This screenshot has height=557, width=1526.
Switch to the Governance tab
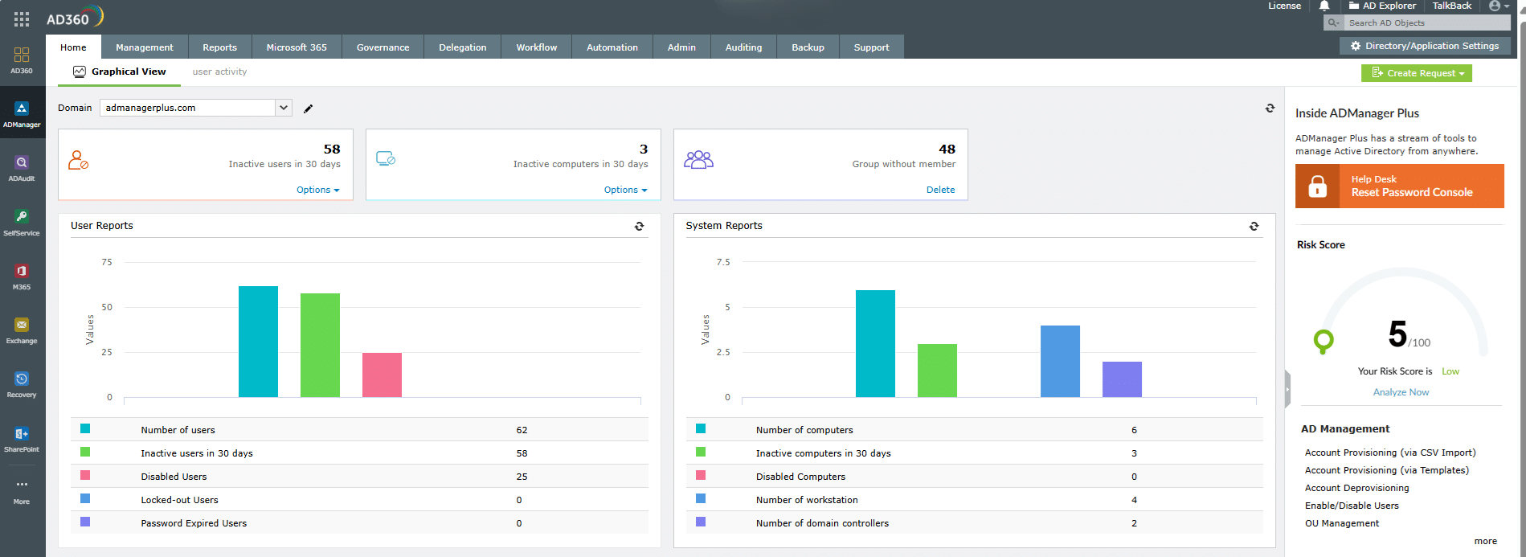[x=383, y=47]
